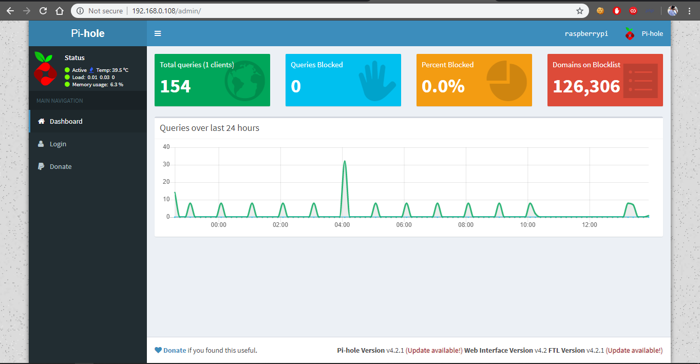
Task: Click the Update available link for Pi-hole Version
Action: point(433,350)
